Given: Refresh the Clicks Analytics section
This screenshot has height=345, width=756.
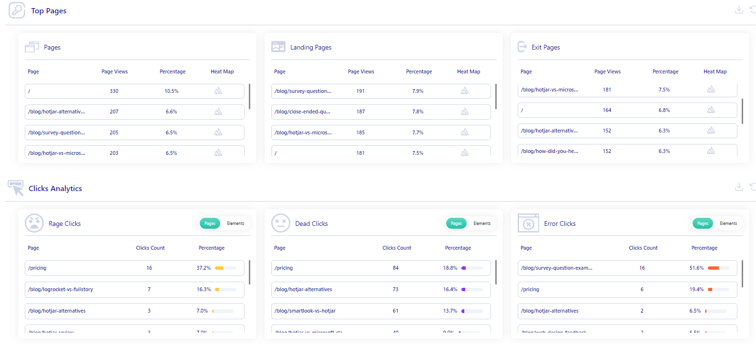Looking at the screenshot, I should coord(753,187).
